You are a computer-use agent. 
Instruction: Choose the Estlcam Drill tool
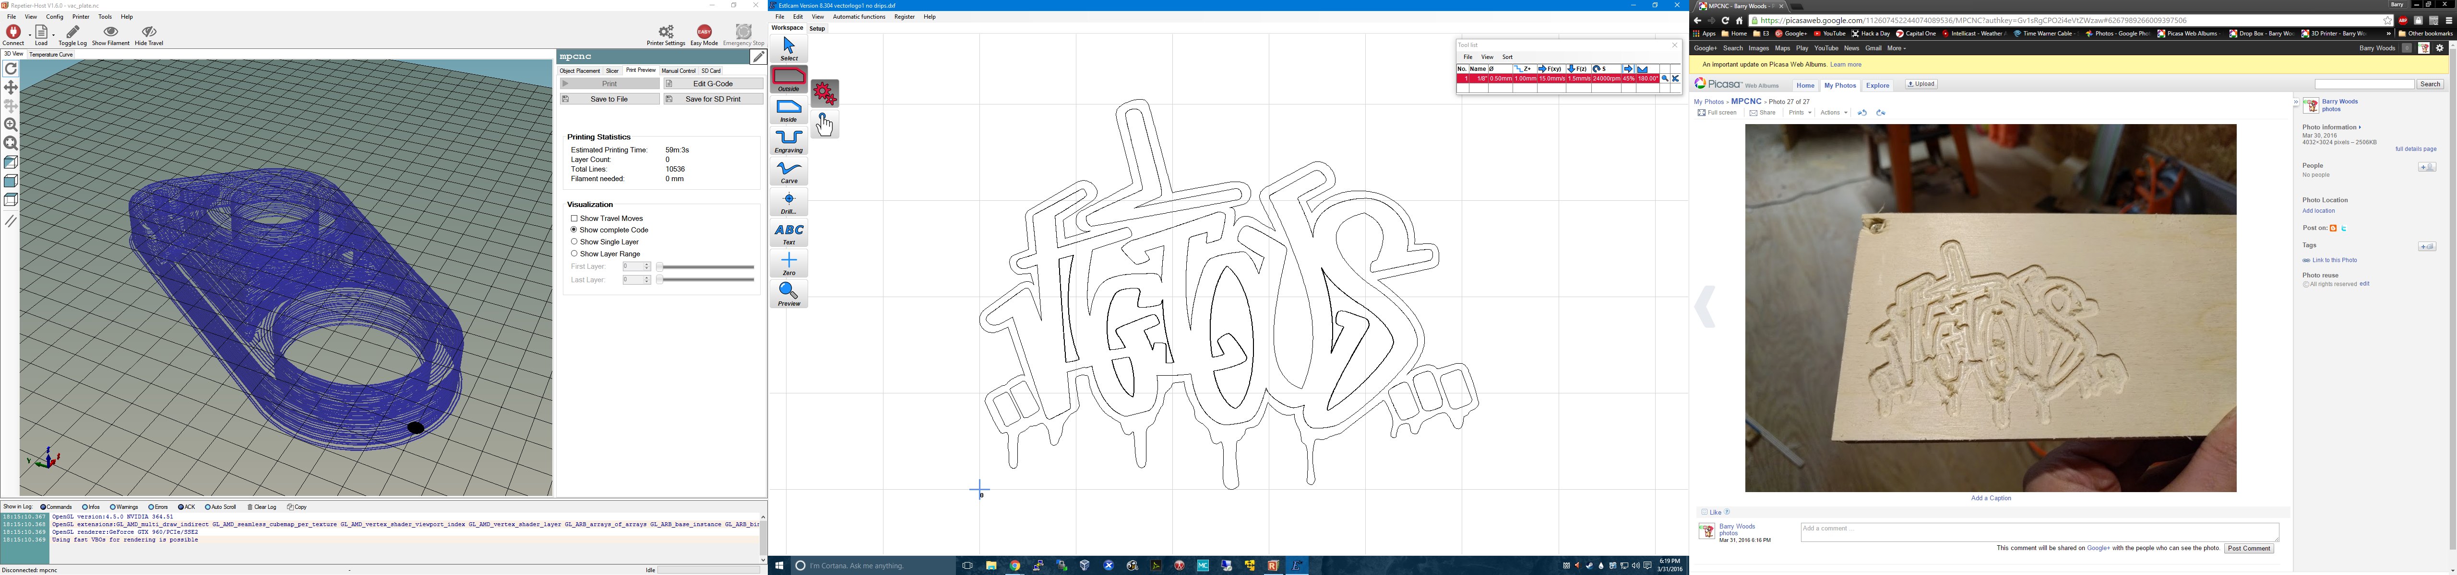[x=789, y=203]
